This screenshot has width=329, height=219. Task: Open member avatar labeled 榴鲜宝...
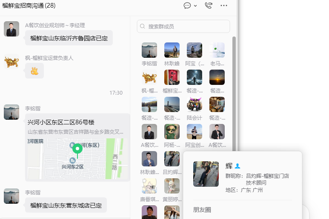pos(172,77)
